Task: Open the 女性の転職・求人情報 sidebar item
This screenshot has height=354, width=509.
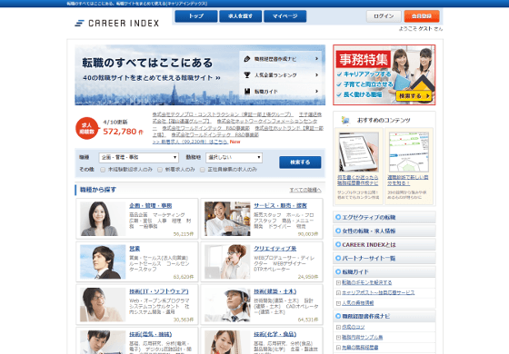Action: coord(384,231)
